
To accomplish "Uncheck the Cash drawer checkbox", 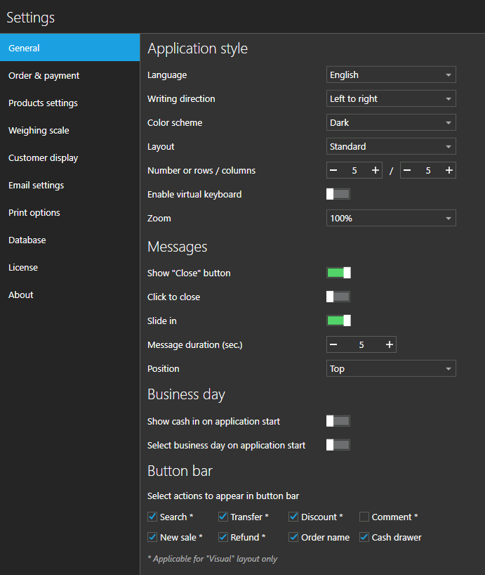I will 364,537.
